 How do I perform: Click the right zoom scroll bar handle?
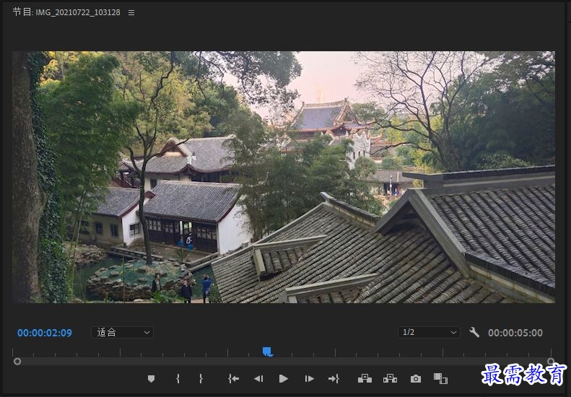click(551, 362)
